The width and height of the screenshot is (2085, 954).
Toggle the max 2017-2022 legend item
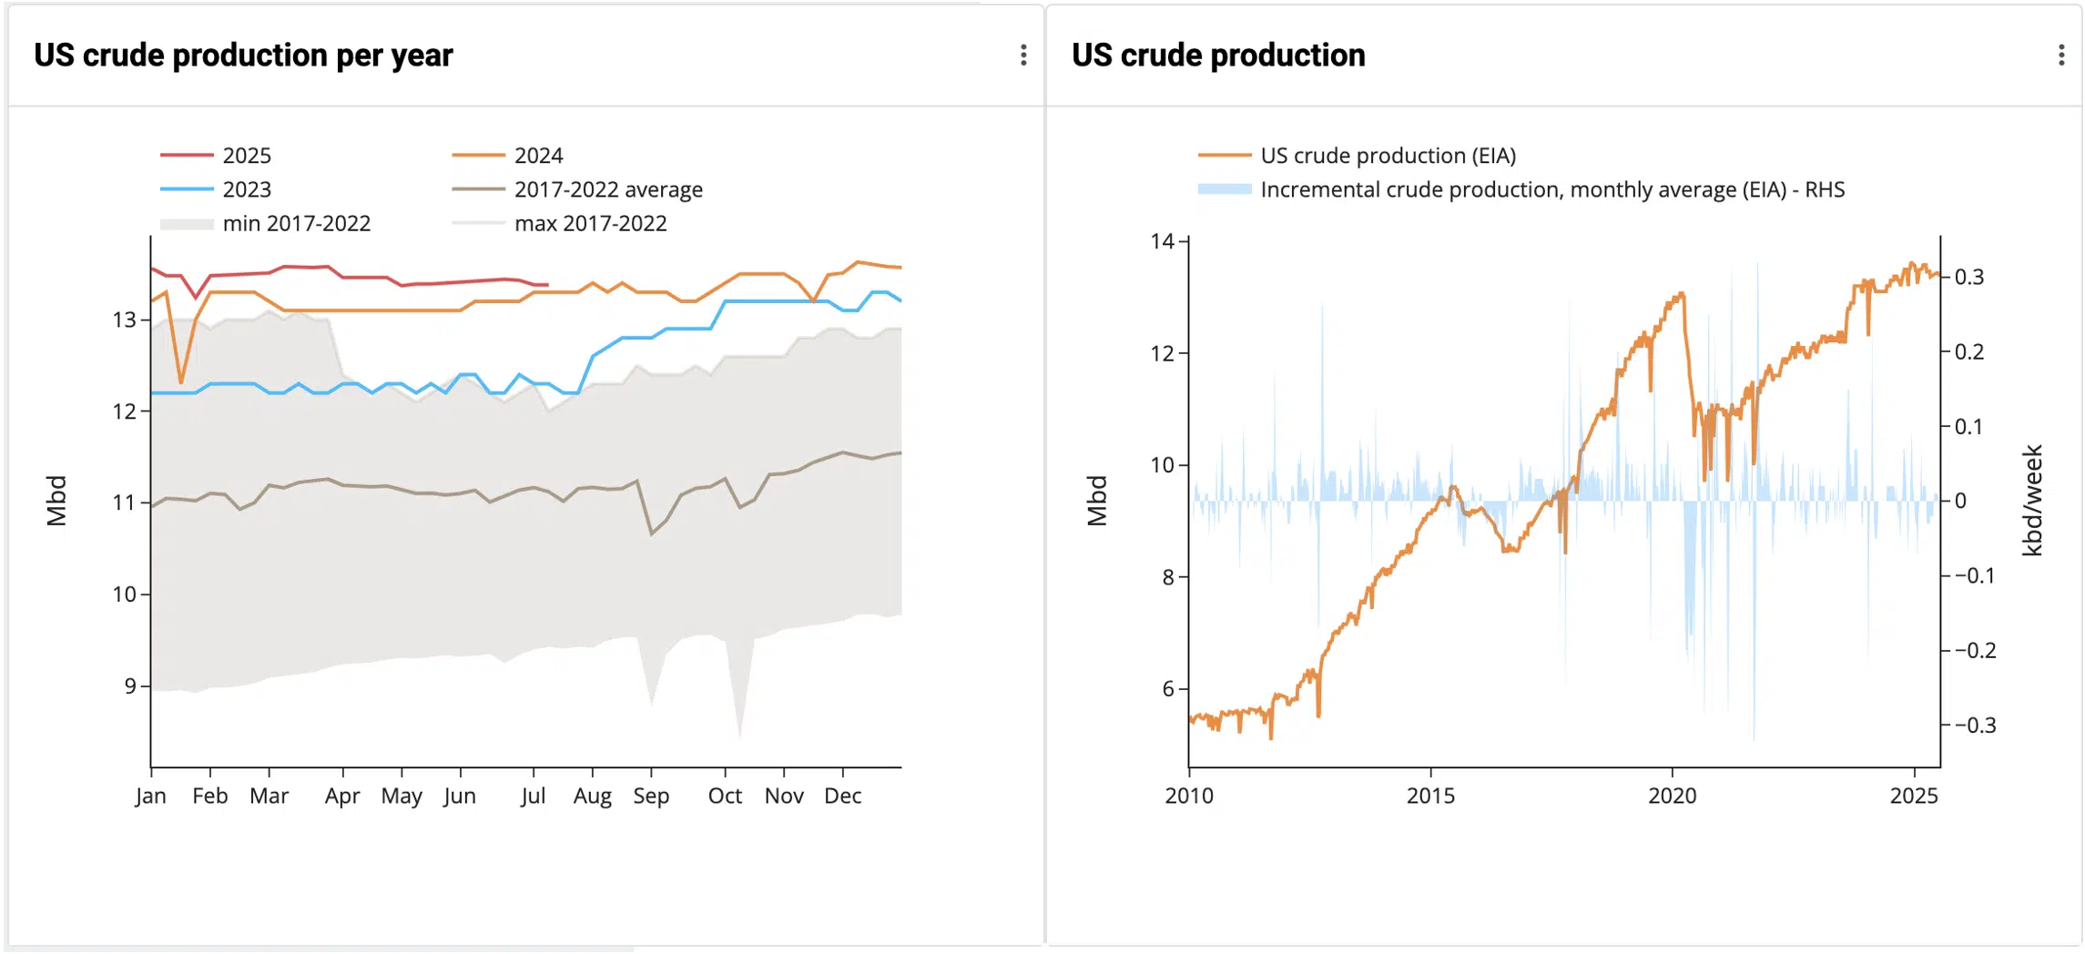559,223
